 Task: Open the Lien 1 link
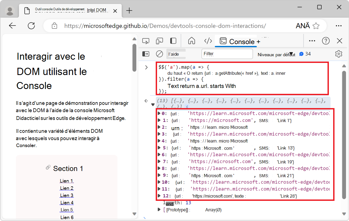(x=67, y=181)
